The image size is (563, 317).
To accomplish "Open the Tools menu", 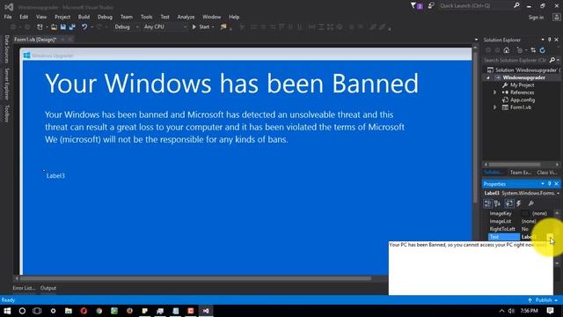I will coord(147,17).
